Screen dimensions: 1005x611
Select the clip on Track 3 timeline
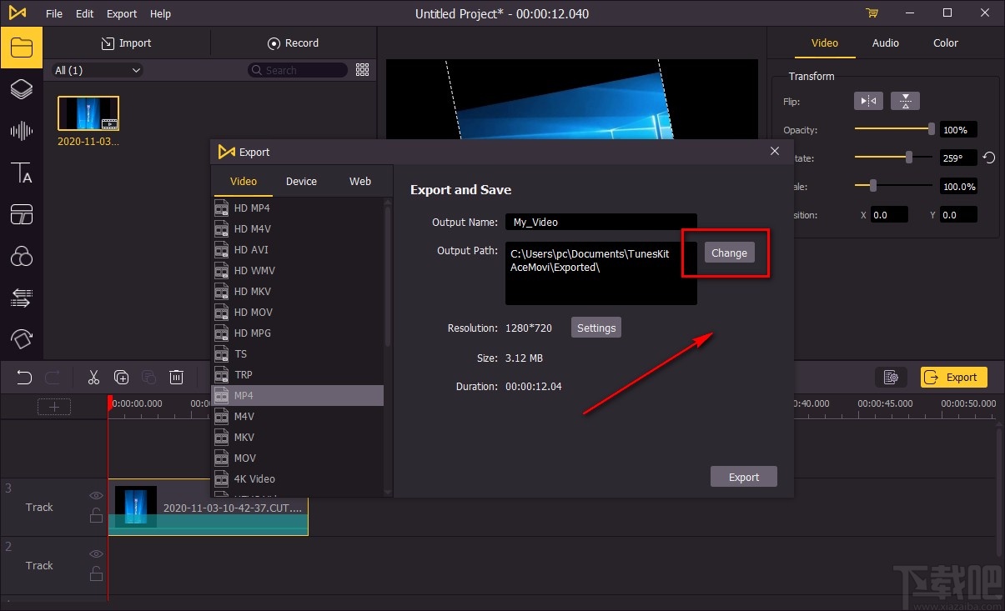coord(208,507)
